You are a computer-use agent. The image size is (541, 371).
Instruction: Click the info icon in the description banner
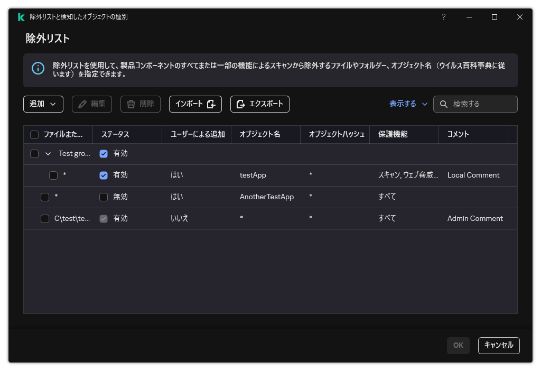click(x=38, y=69)
